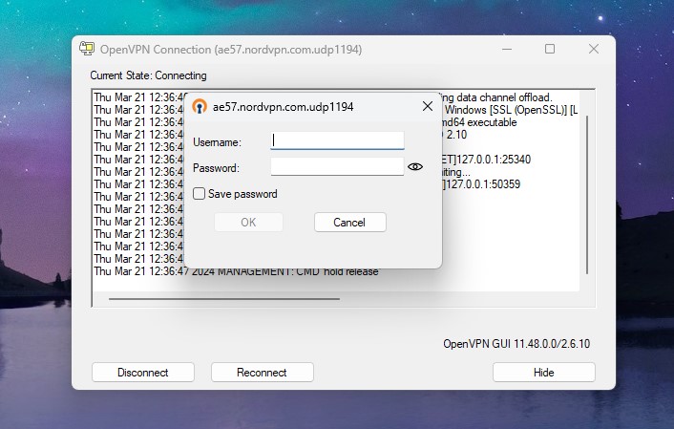Screen dimensions: 674x429
Task: Hide the OpenVPN Connection window
Action: click(x=544, y=373)
